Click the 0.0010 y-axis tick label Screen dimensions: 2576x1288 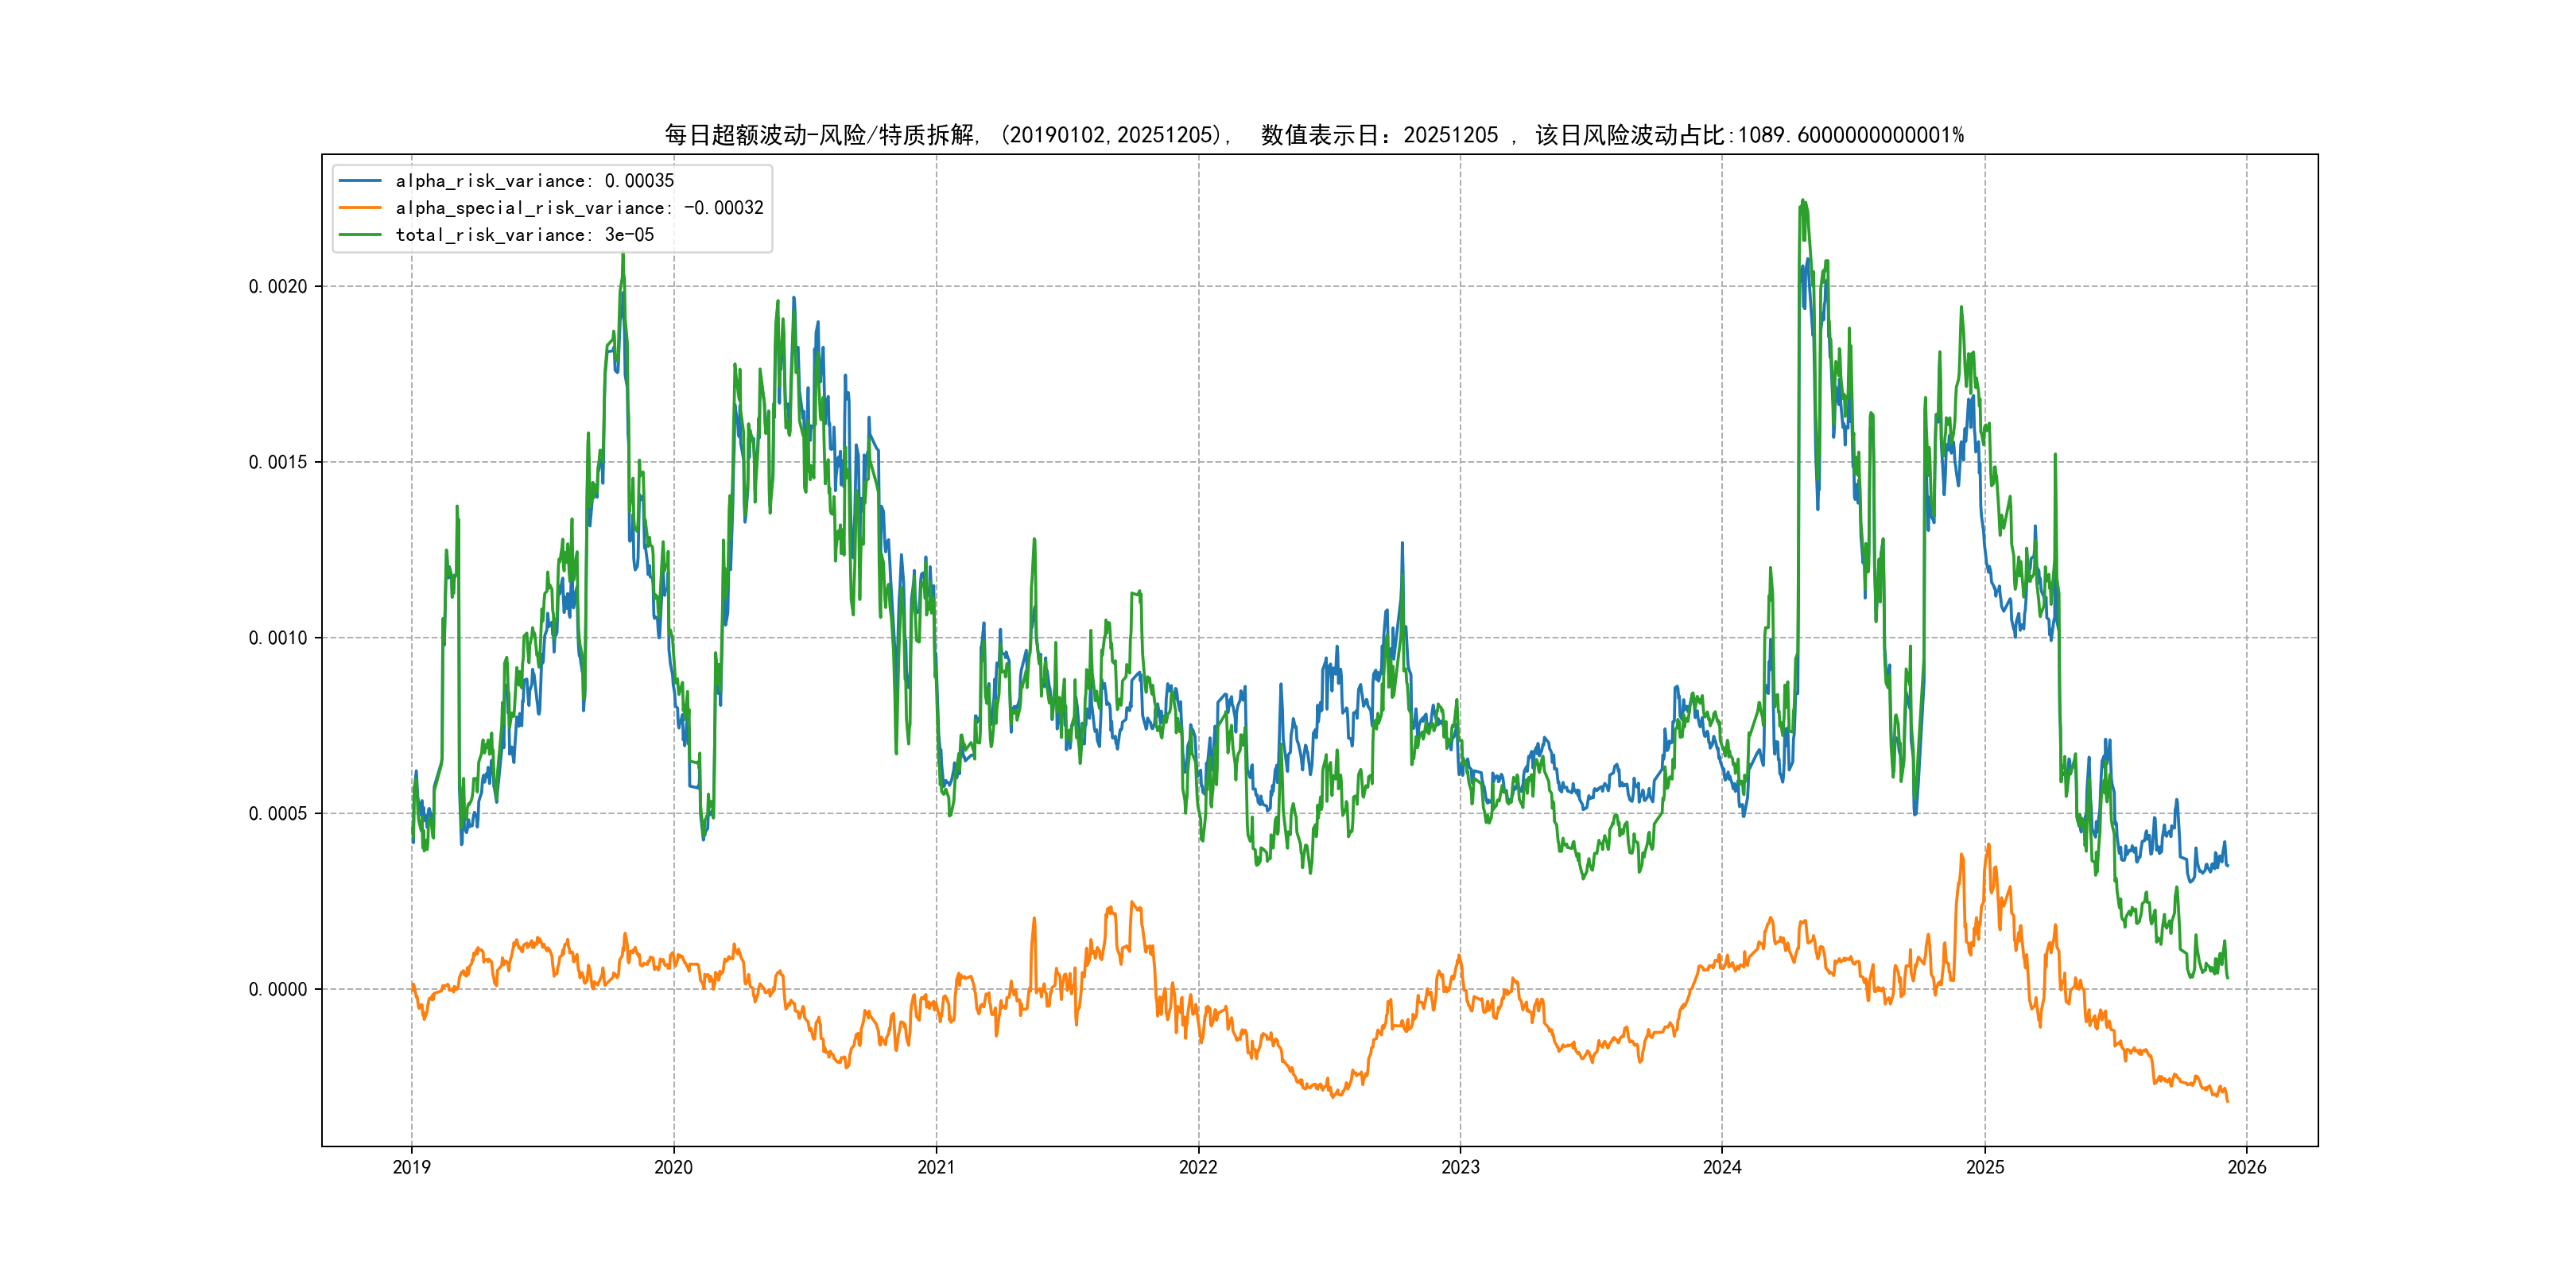pos(278,638)
